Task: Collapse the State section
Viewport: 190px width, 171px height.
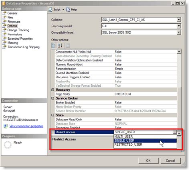Action: tap(53, 115)
